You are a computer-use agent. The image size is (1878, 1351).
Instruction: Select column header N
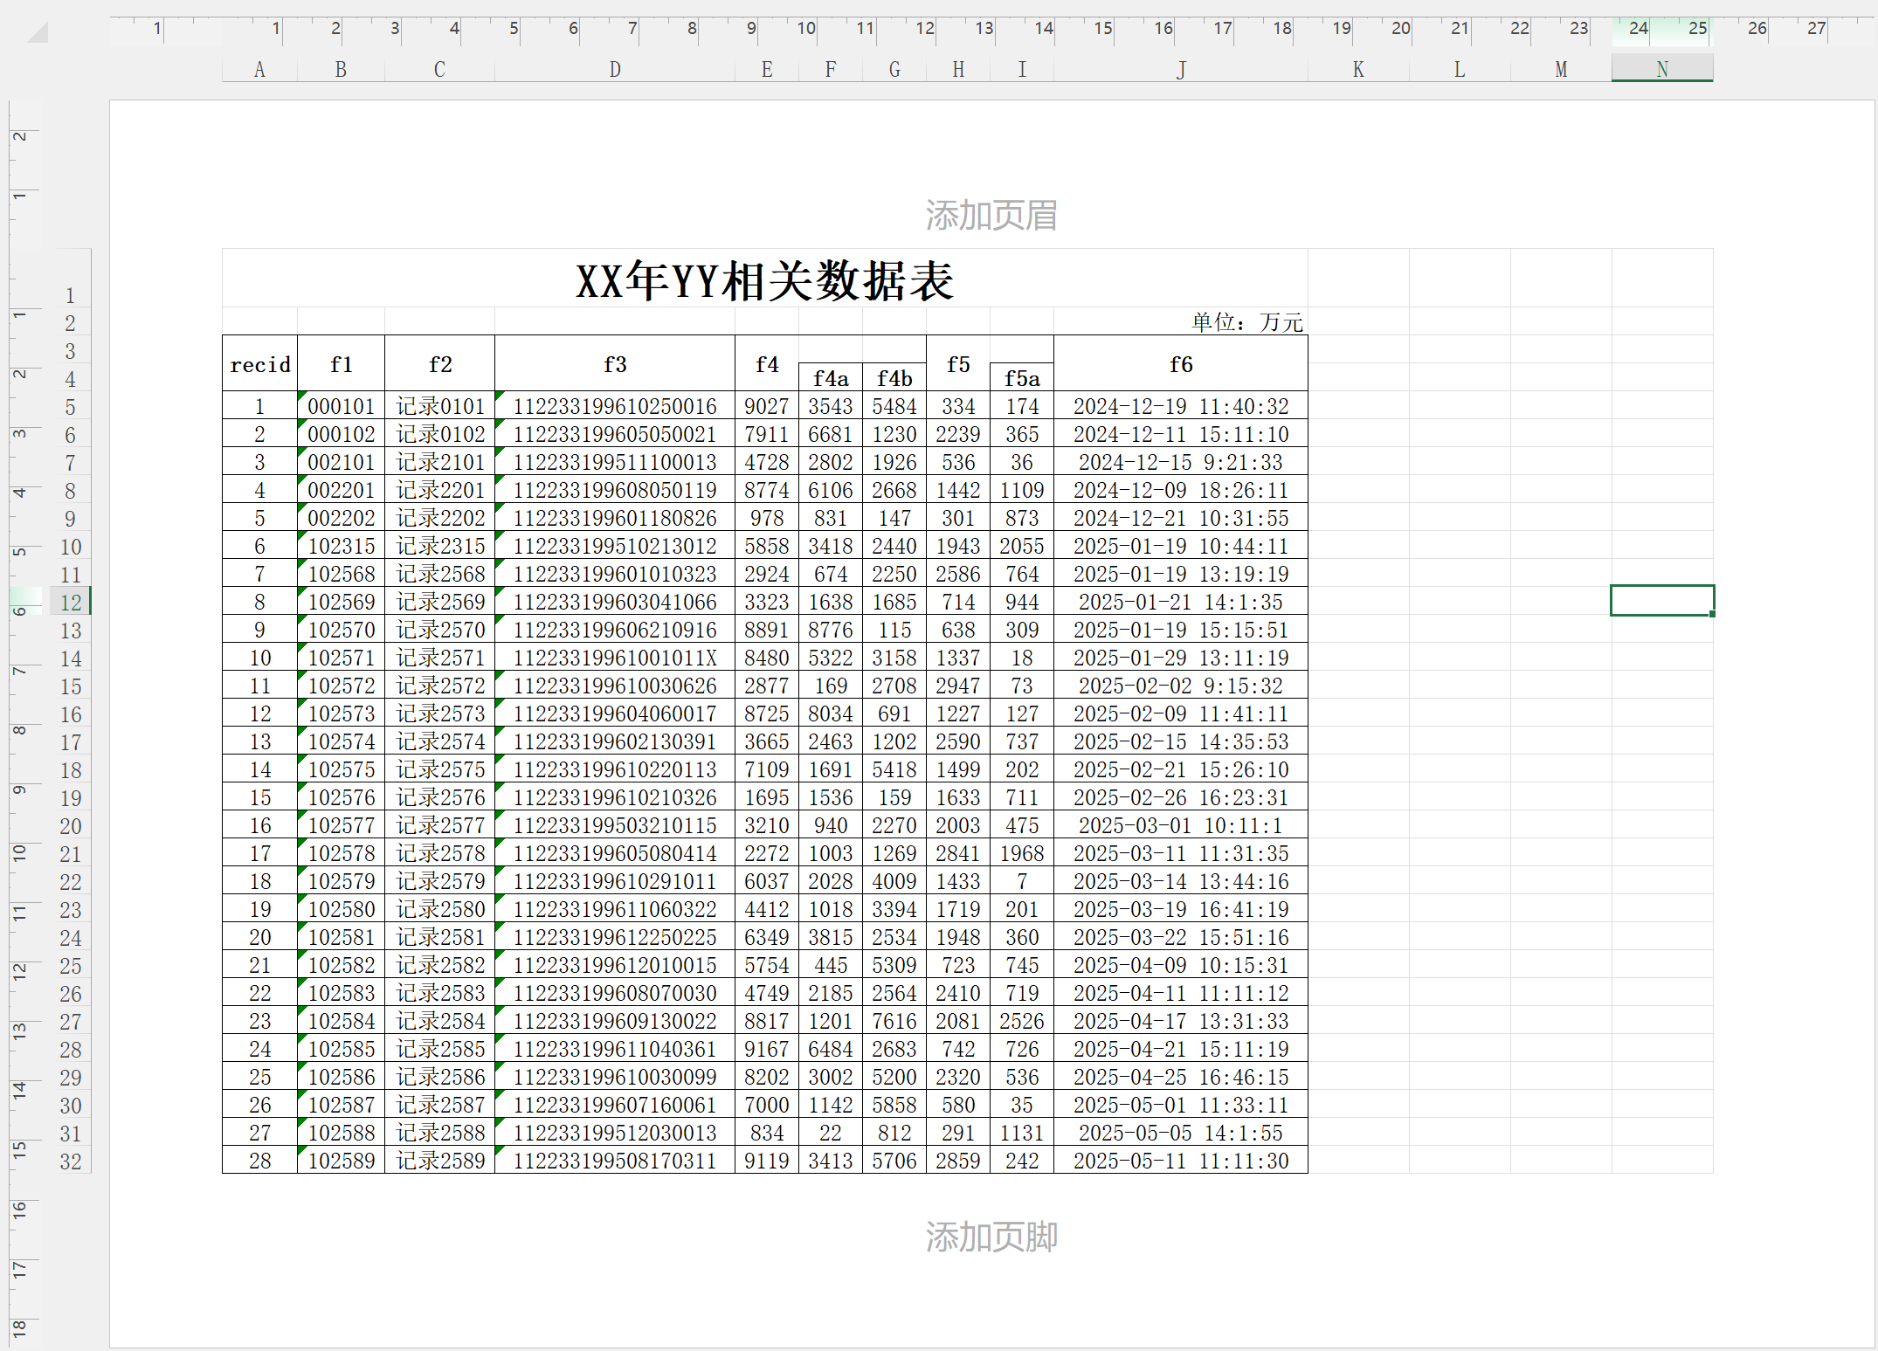pyautogui.click(x=1661, y=69)
